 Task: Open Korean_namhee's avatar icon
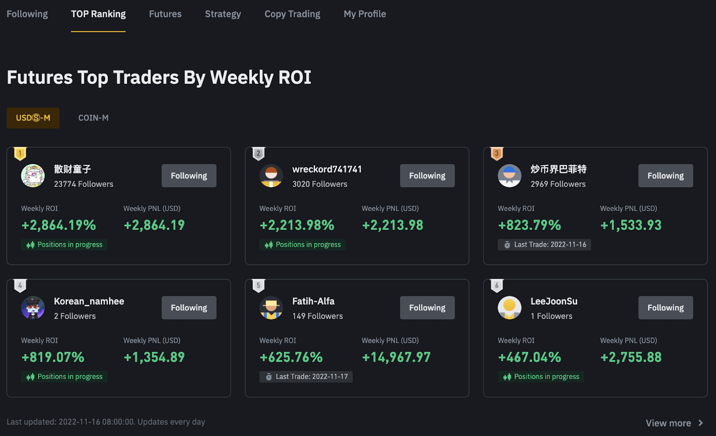[32, 308]
